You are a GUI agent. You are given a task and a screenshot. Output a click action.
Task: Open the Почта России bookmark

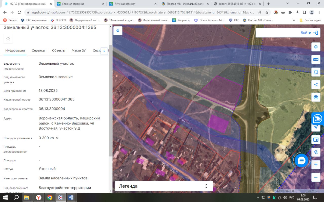[x=210, y=20]
